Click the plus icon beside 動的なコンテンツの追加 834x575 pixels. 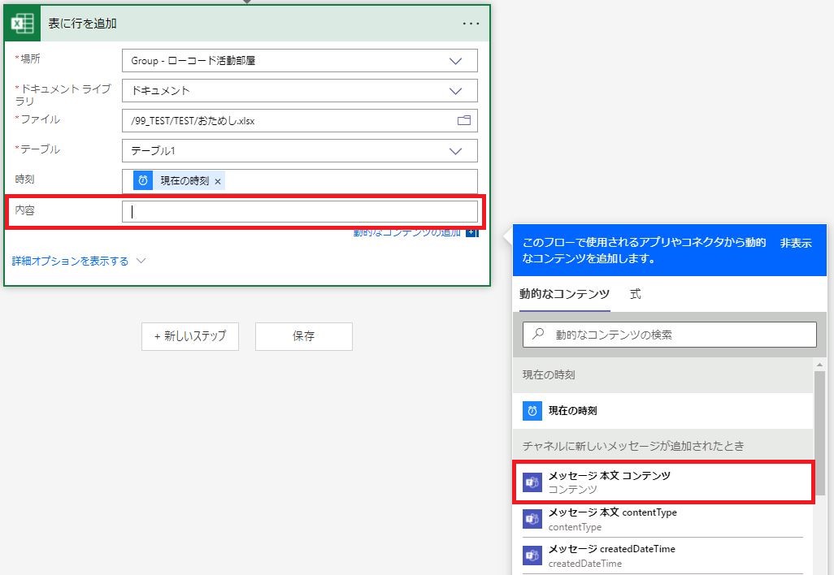click(471, 233)
